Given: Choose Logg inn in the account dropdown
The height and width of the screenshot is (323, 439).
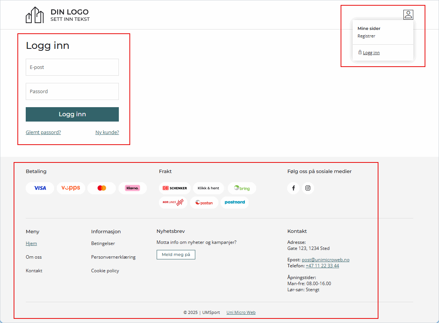Looking at the screenshot, I should tap(371, 53).
